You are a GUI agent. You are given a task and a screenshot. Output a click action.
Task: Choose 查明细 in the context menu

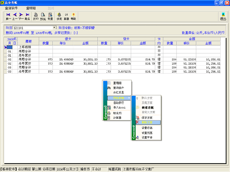[x=117, y=83]
